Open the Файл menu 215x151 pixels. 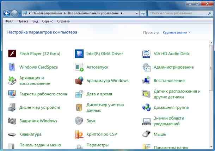coord(9,21)
